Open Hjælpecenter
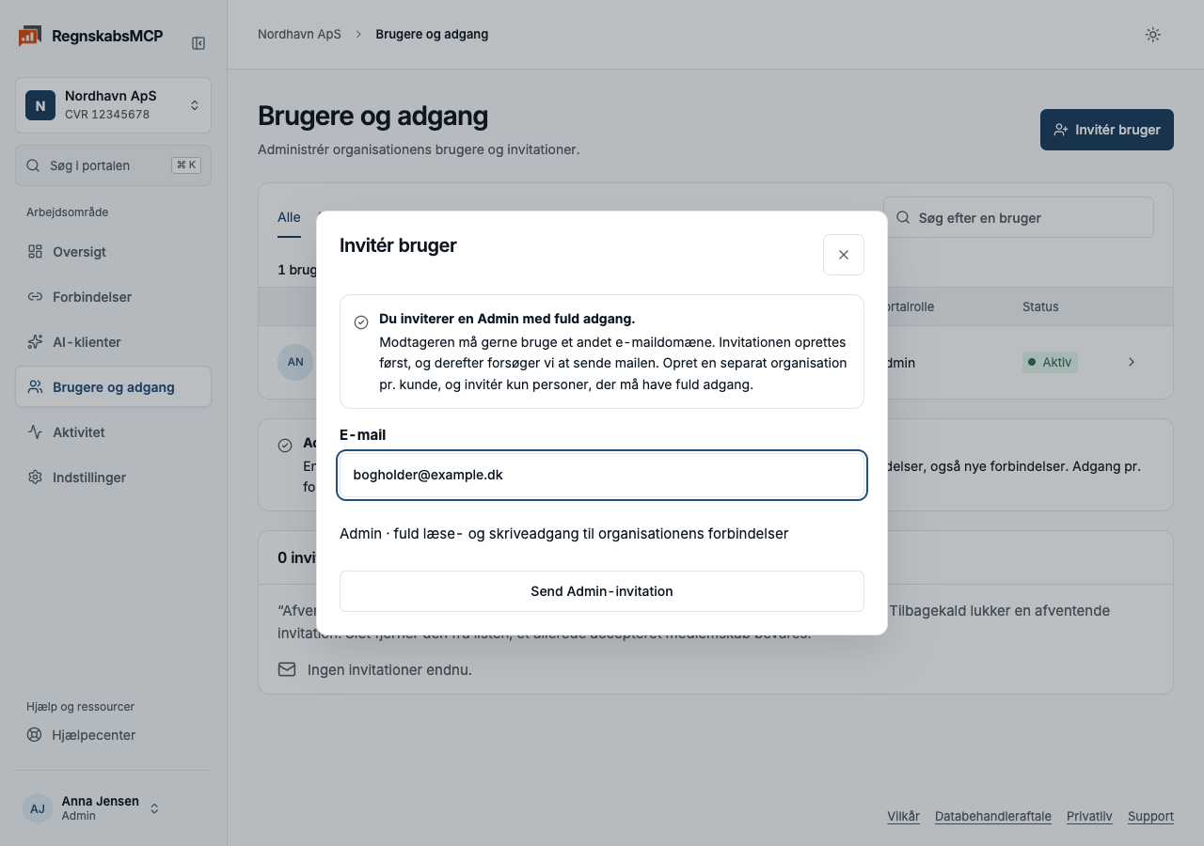This screenshot has height=846, width=1204. 113,735
